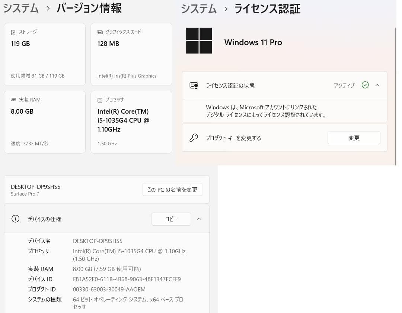
Task: Open the 実装 RAM 8.00 GB card
Action: pos(45,122)
